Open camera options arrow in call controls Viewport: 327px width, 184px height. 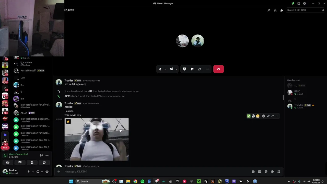tap(176, 69)
